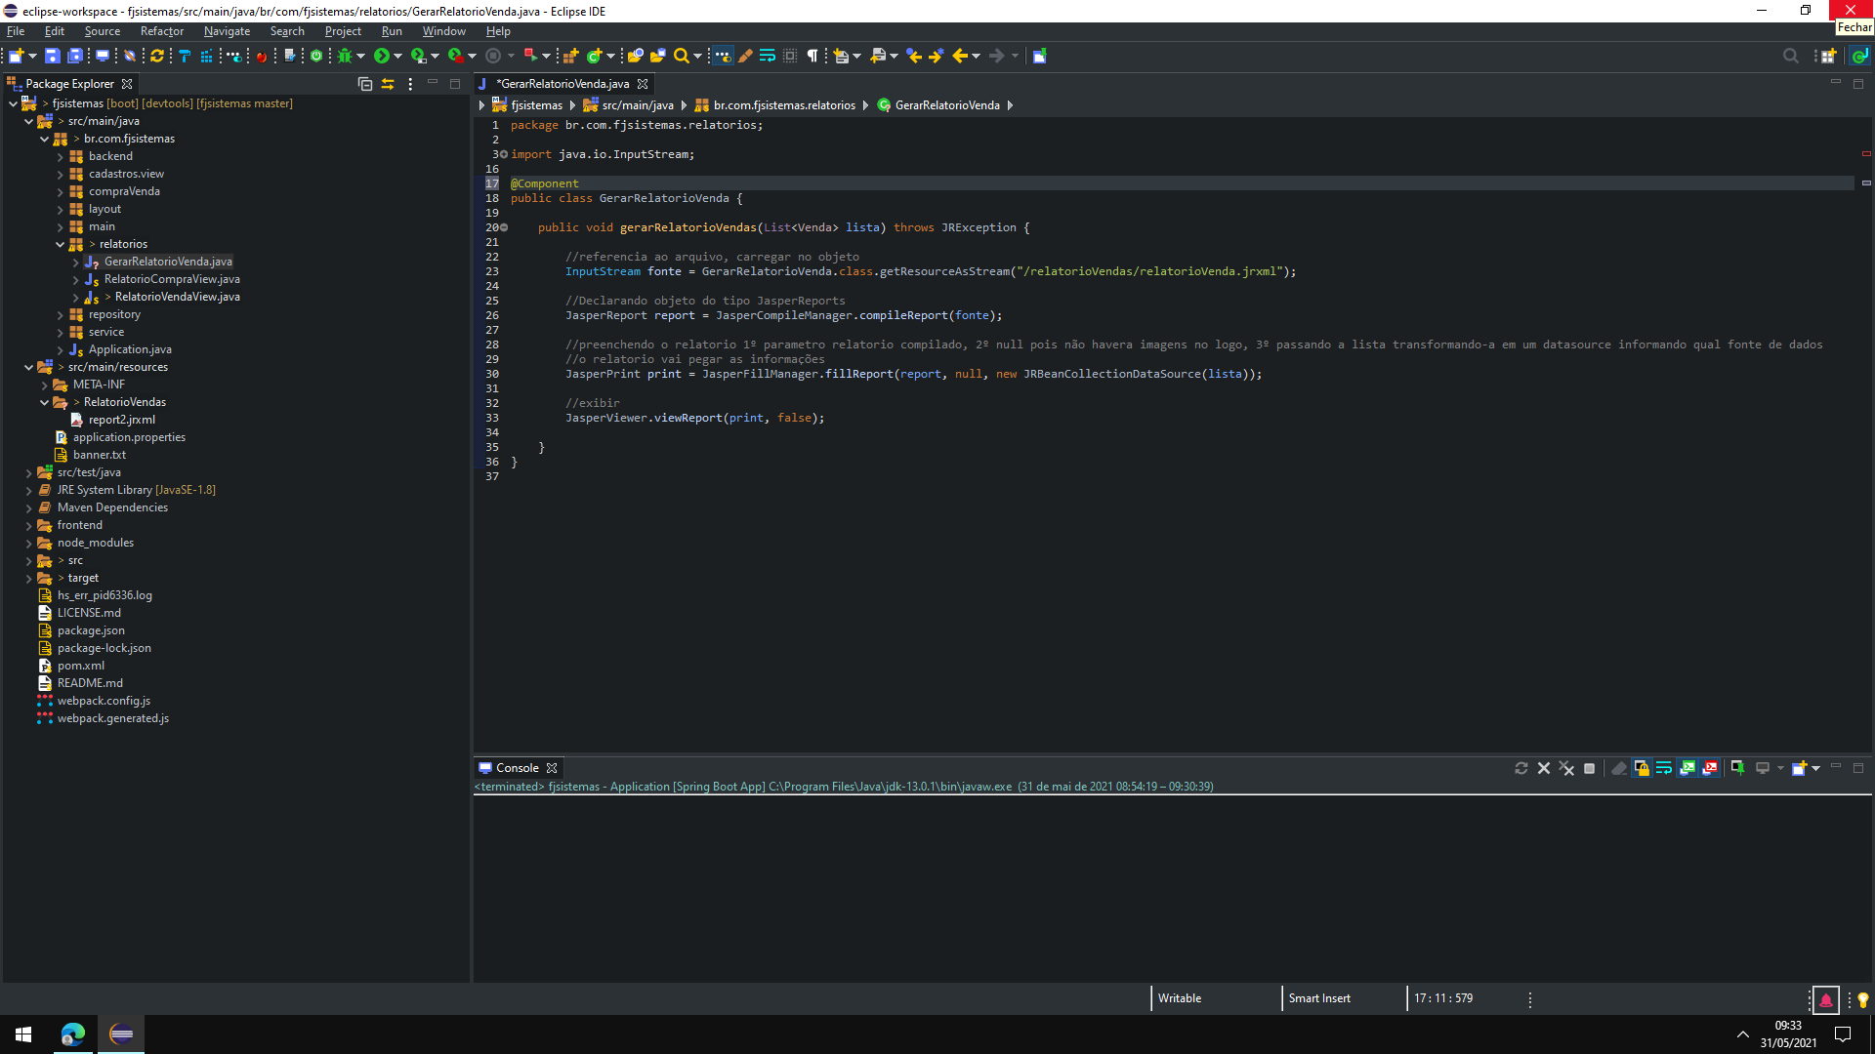Toggle Pin Console
Image resolution: width=1875 pixels, height=1054 pixels.
(1737, 769)
